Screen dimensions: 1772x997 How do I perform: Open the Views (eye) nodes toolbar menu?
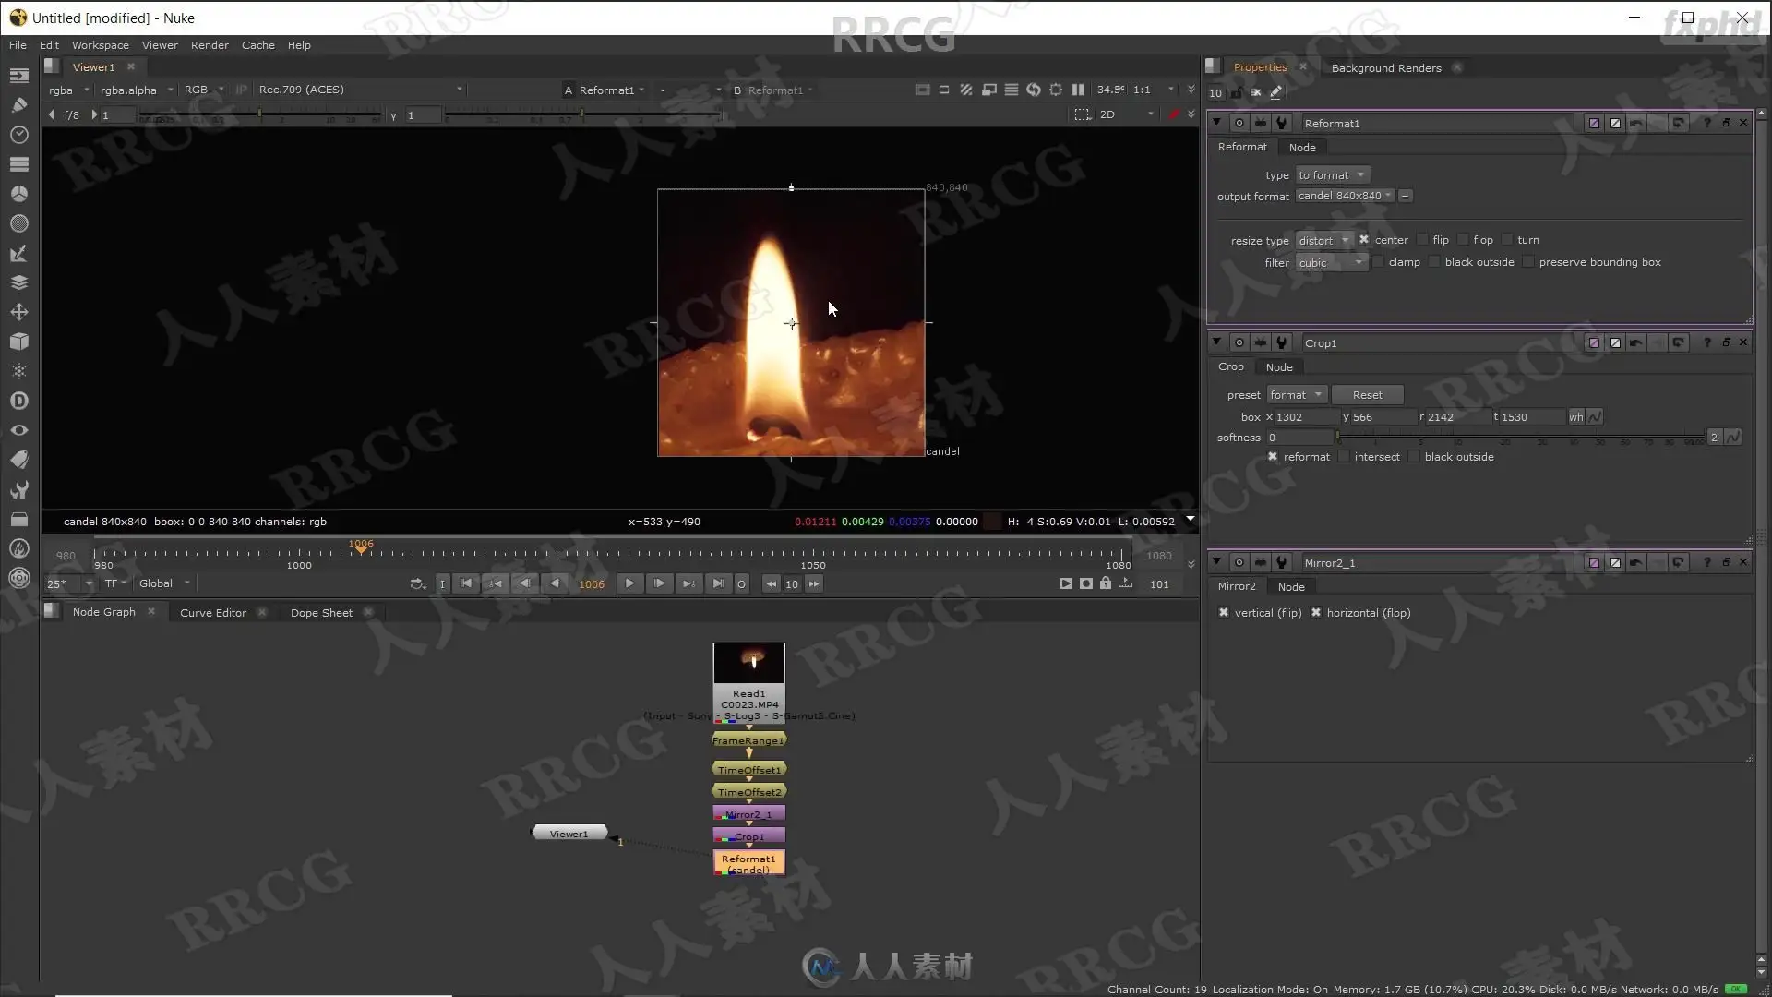coord(18,430)
